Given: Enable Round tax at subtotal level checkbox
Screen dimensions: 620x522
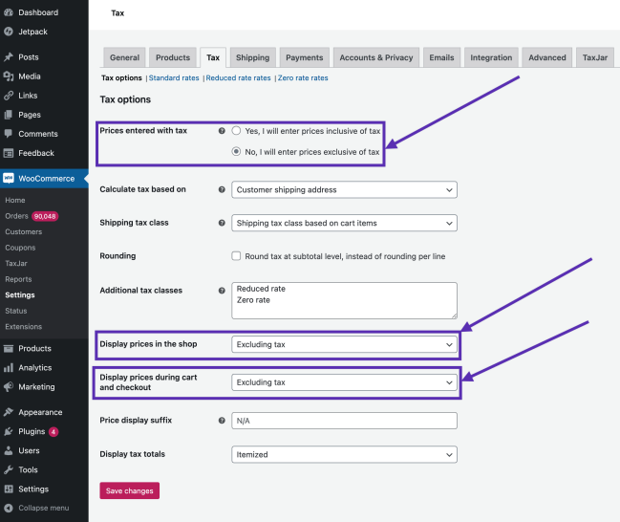Looking at the screenshot, I should [x=236, y=256].
